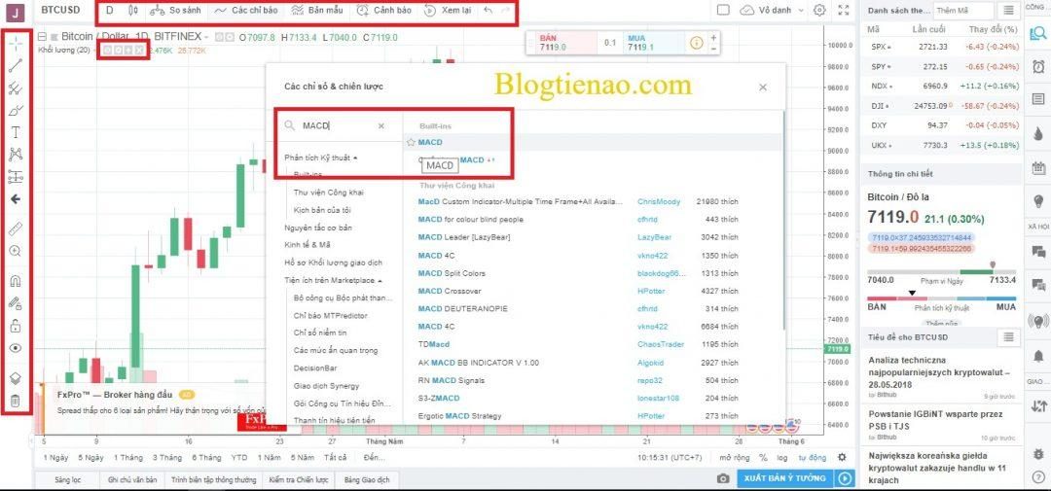Show object tree layers icon
This screenshot has width=1051, height=491.
tap(16, 378)
